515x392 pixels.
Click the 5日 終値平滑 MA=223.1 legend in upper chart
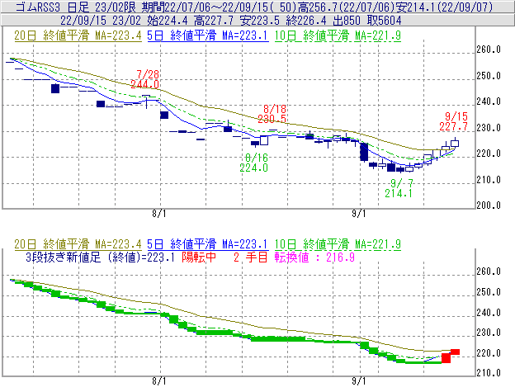208,35
